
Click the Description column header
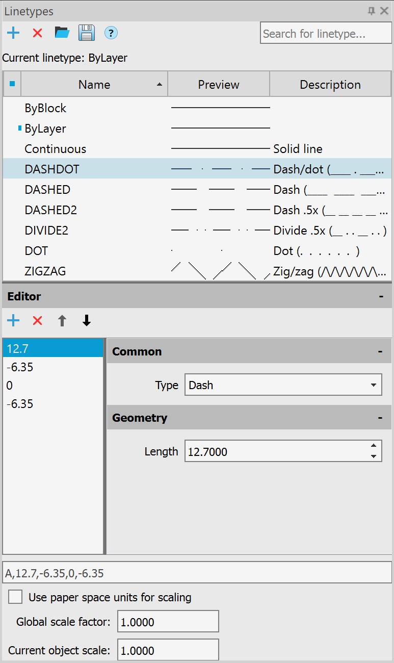[x=330, y=85]
